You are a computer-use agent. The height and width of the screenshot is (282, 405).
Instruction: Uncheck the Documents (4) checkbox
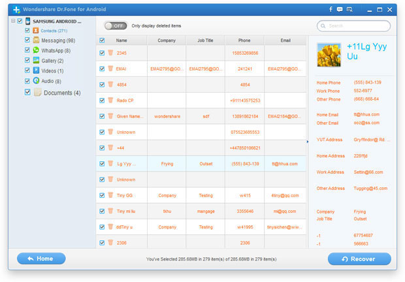(x=27, y=92)
